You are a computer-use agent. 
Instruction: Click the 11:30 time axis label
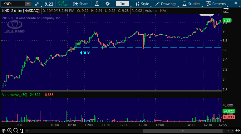coord(106,125)
